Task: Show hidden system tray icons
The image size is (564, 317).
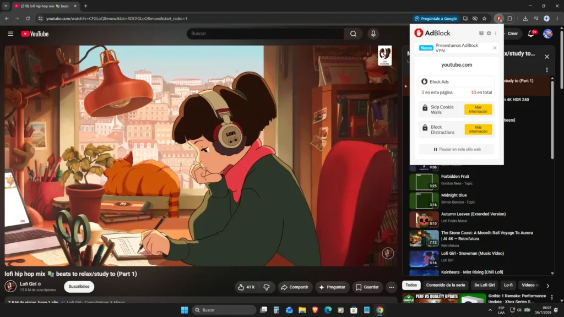Action: point(490,310)
